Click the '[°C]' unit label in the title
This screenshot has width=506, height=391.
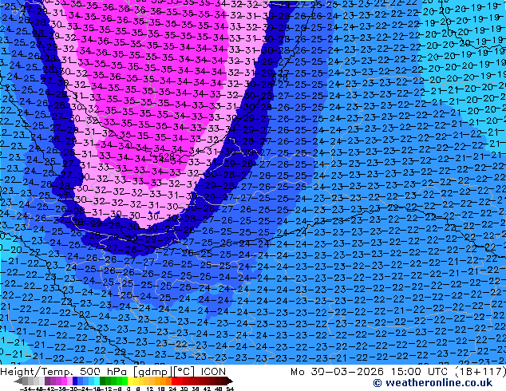(x=184, y=372)
